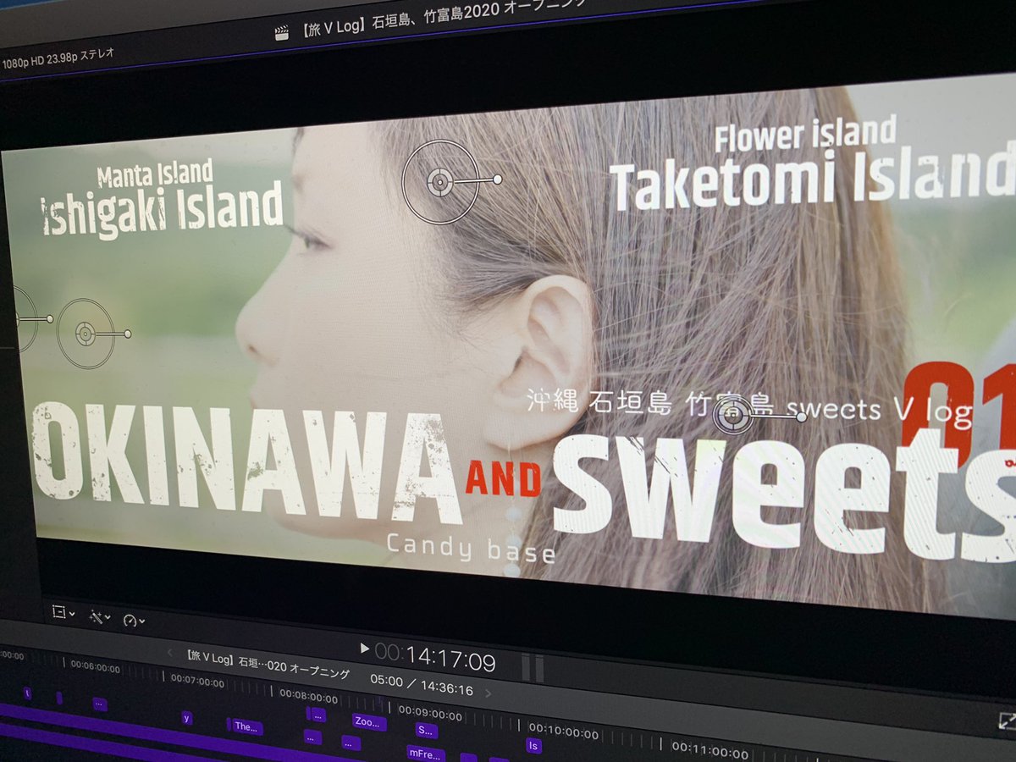Open the retime speedometer dropdown
The image size is (1016, 762).
coord(134,621)
